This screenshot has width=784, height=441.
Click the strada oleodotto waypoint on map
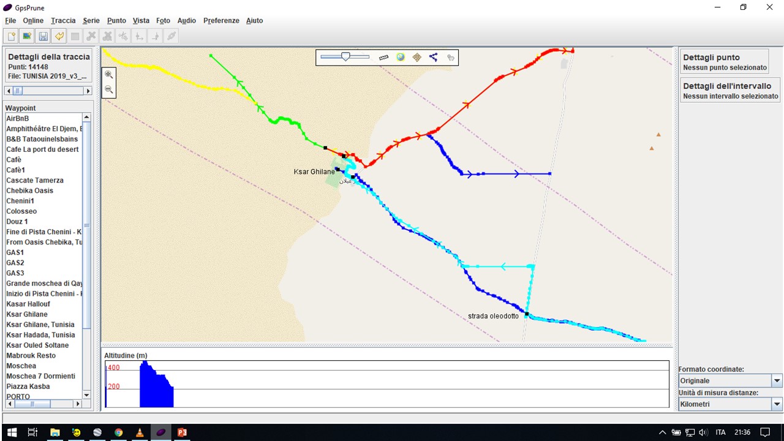coord(527,314)
